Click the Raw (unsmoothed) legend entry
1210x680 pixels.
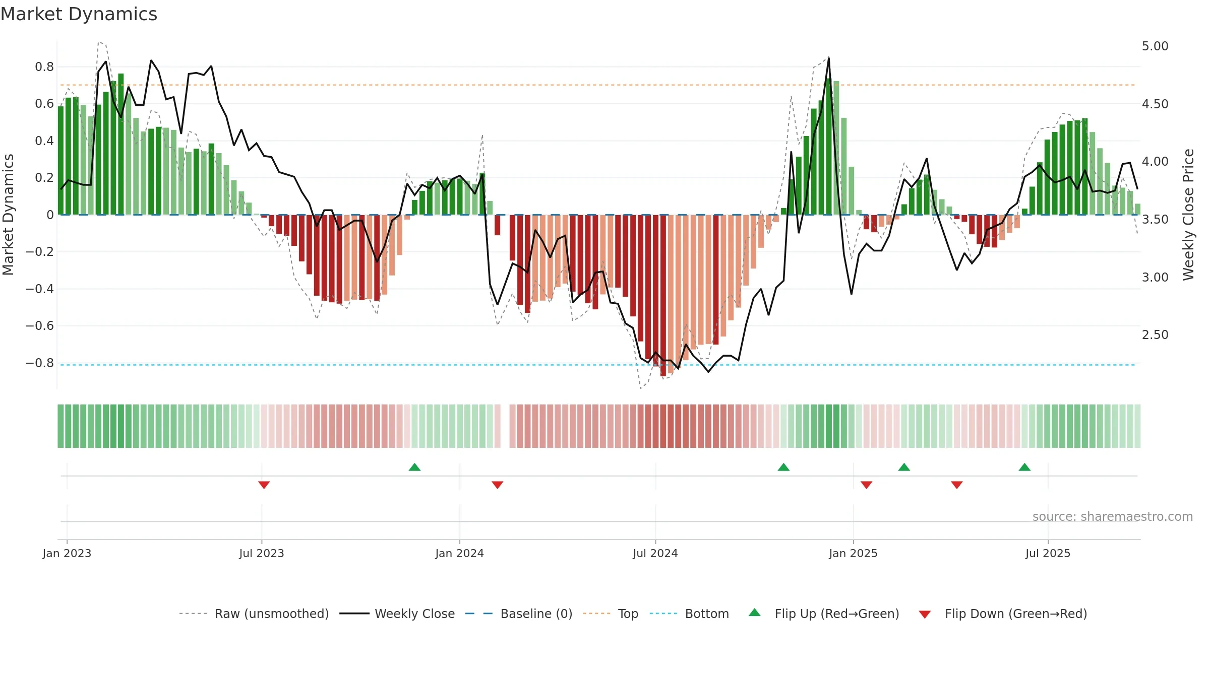[254, 614]
